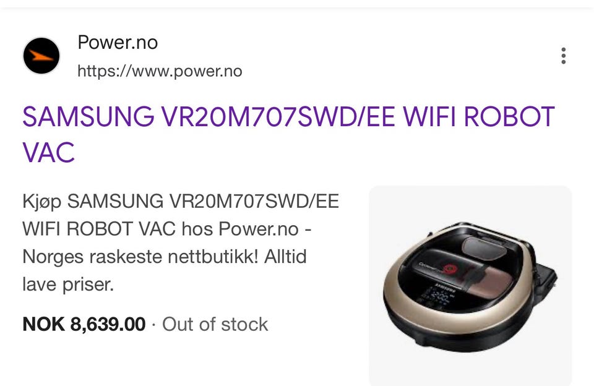Open the https://www.power.no URL

160,71
